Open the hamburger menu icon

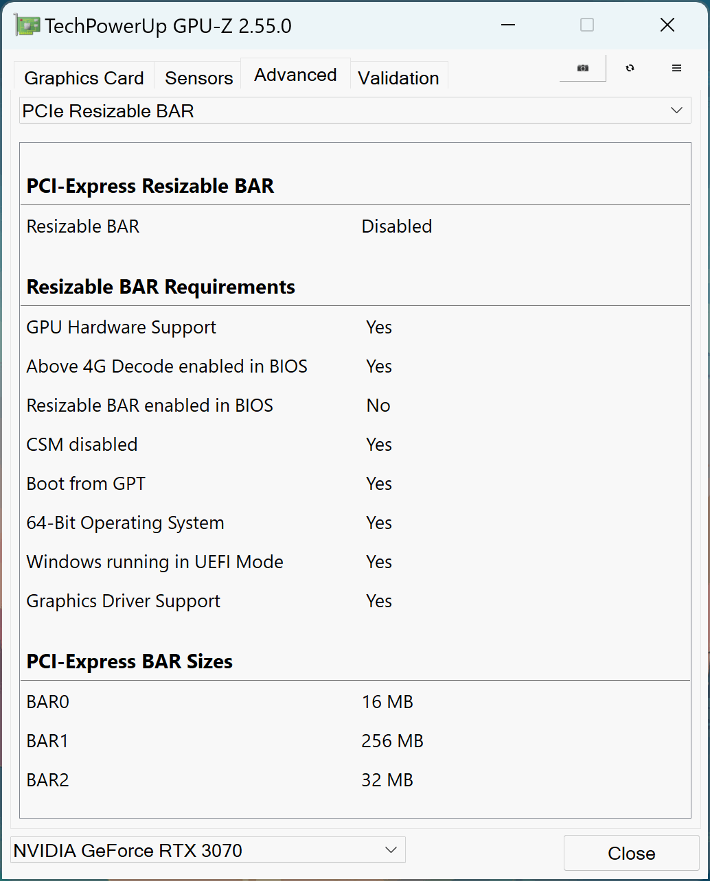point(676,68)
